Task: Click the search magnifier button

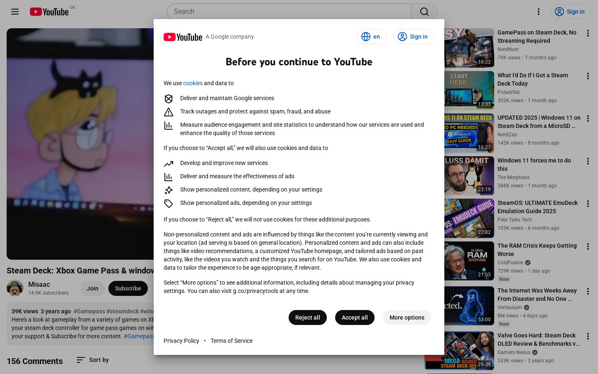Action: coord(424,12)
